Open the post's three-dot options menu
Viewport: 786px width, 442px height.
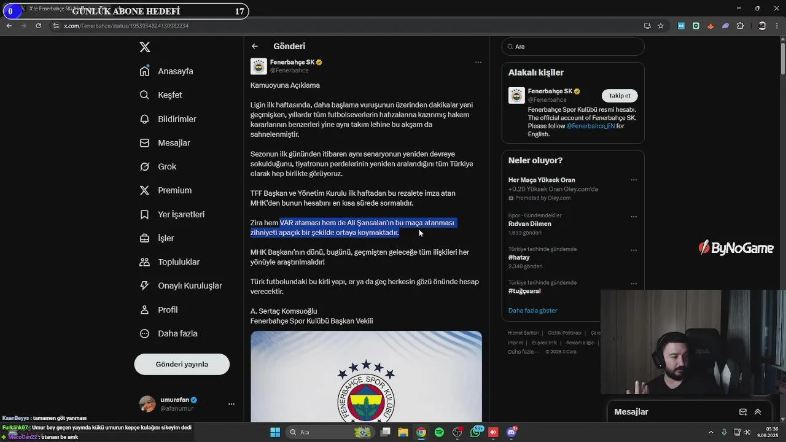click(x=478, y=62)
